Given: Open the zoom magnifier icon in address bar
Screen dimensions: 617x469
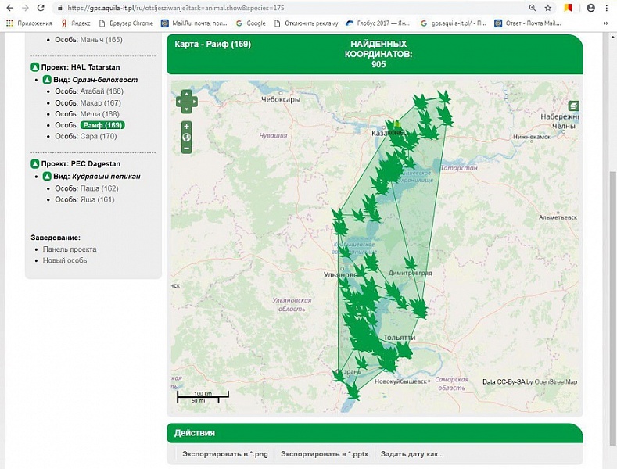Looking at the screenshot, I should click(x=532, y=8).
